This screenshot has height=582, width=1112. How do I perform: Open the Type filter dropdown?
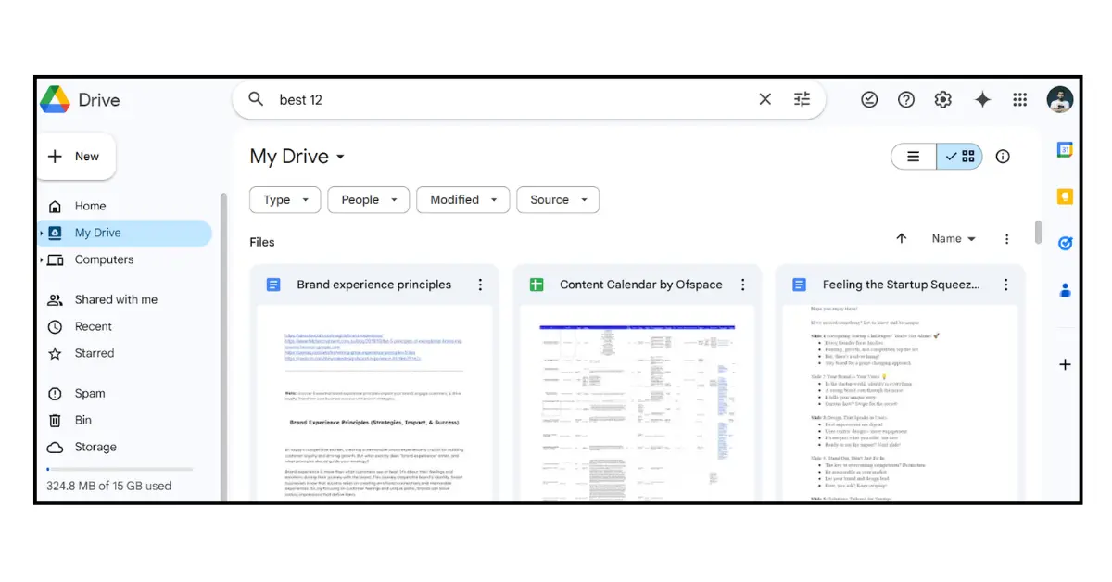tap(284, 199)
